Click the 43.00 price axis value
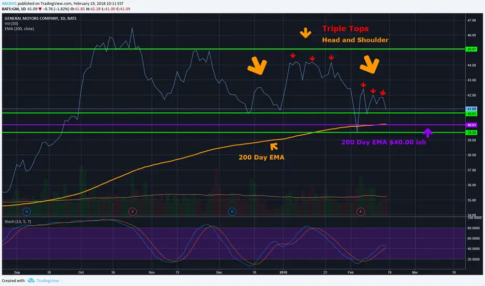This screenshot has width=485, height=286. [x=471, y=80]
